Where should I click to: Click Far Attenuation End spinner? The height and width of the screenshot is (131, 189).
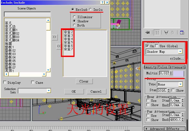183,120
